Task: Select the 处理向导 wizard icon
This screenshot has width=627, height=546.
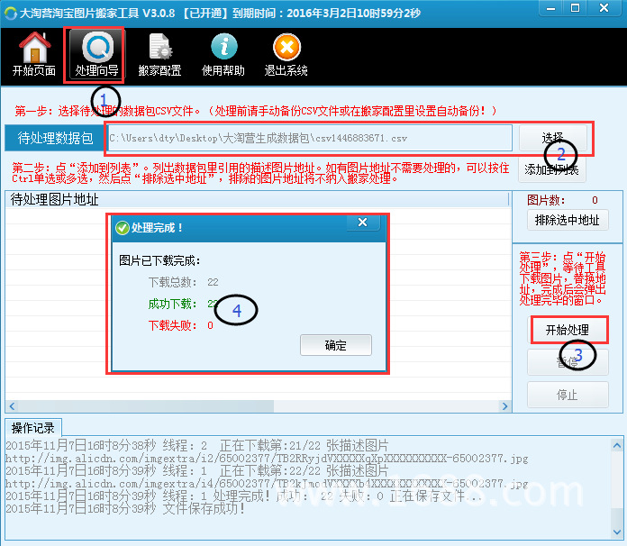Action: pyautogui.click(x=96, y=54)
